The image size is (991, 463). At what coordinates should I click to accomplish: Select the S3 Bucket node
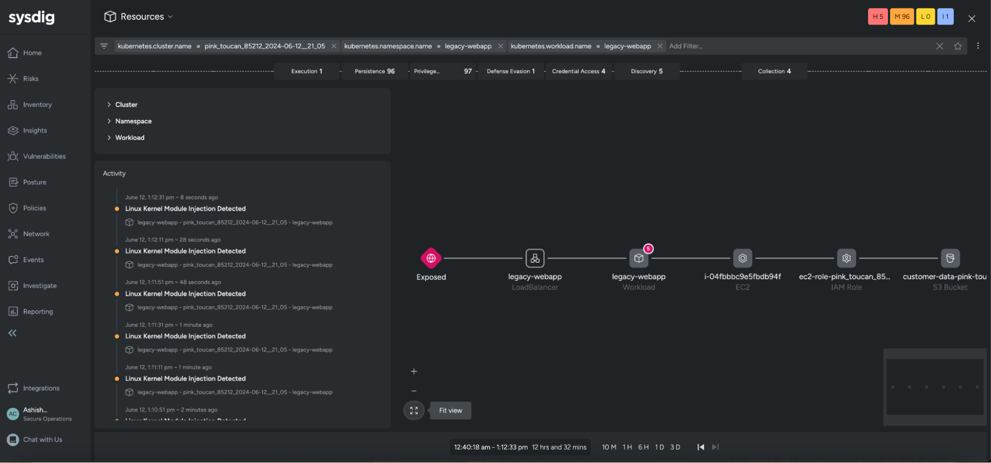[x=950, y=258]
